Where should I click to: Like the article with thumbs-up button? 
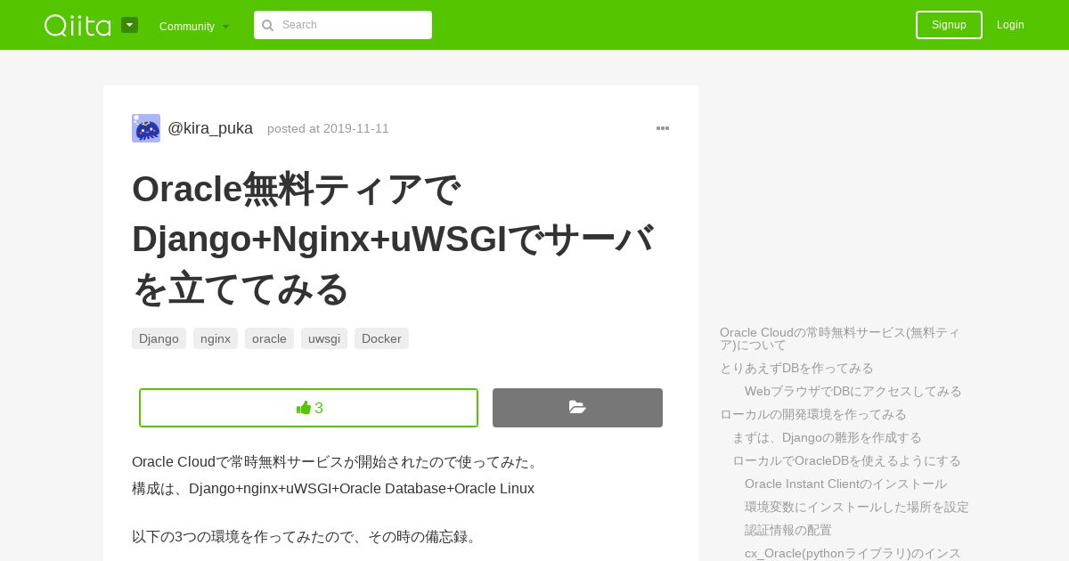(x=308, y=408)
